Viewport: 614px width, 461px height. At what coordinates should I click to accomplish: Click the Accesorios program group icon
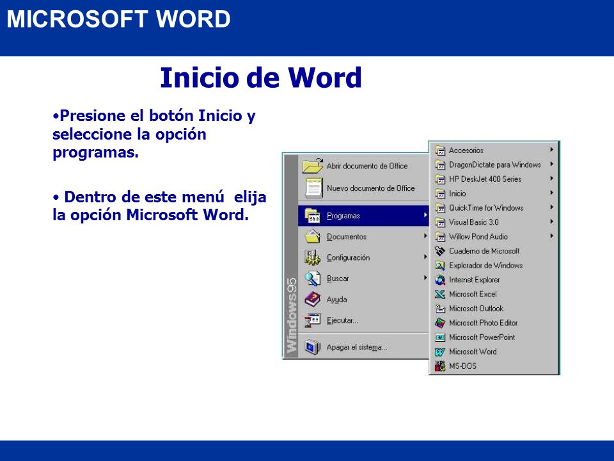click(440, 150)
